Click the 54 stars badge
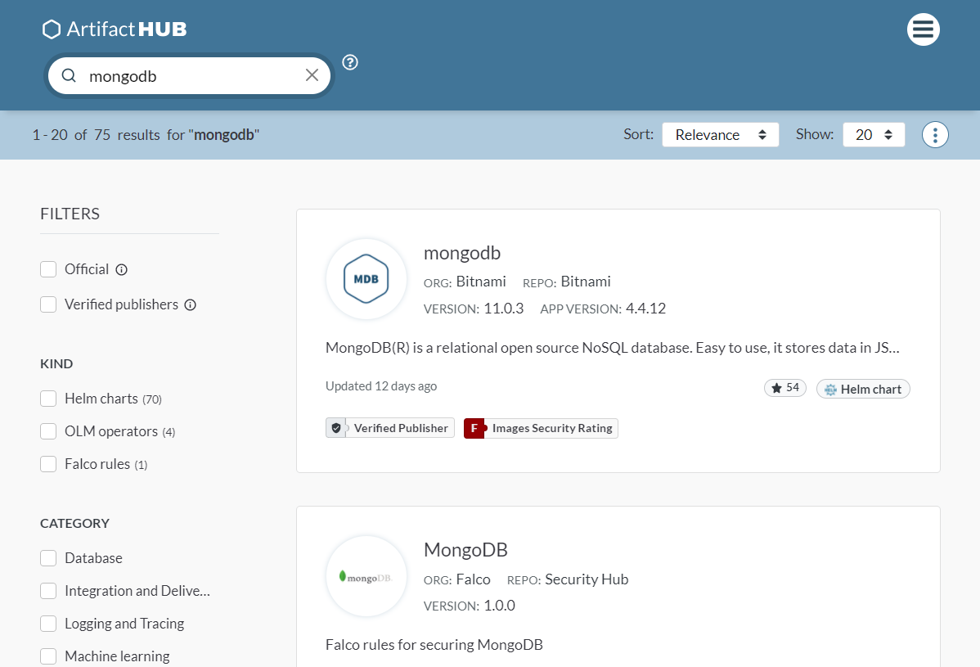Screen dimensions: 980x667 point(785,388)
